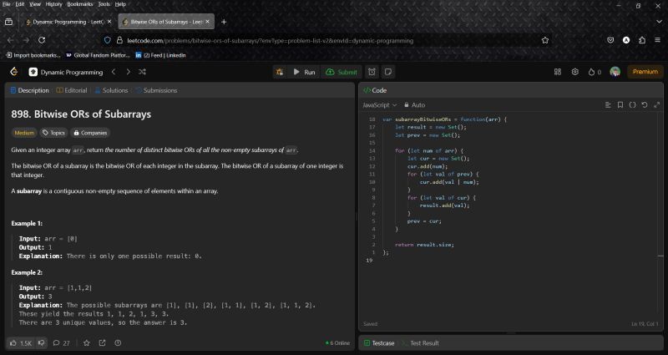Open the debugger icon beside Run
The image size is (668, 355).
[280, 72]
